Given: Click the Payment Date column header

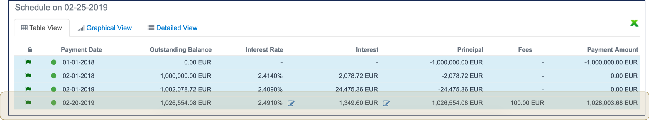Looking at the screenshot, I should click(x=81, y=50).
